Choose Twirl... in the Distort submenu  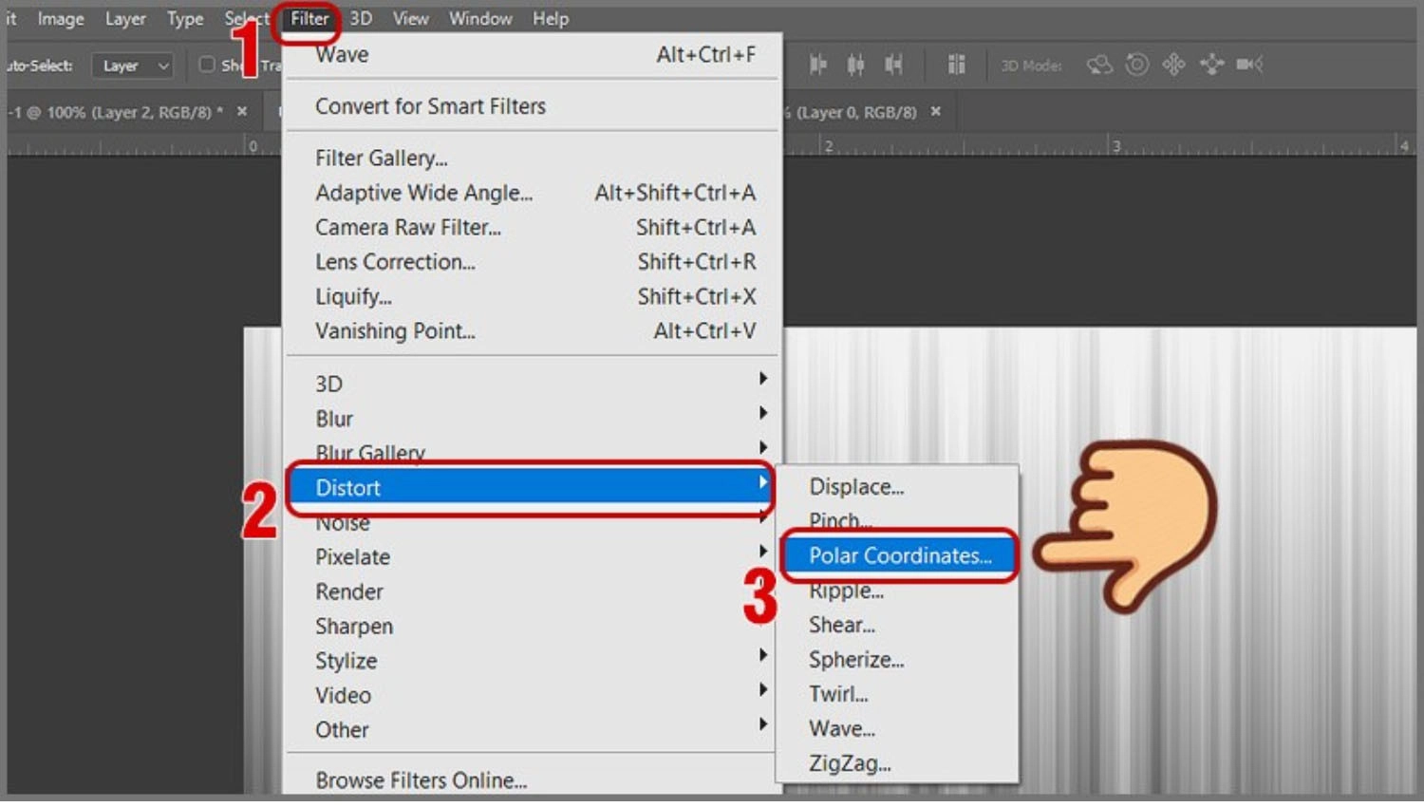click(898, 695)
